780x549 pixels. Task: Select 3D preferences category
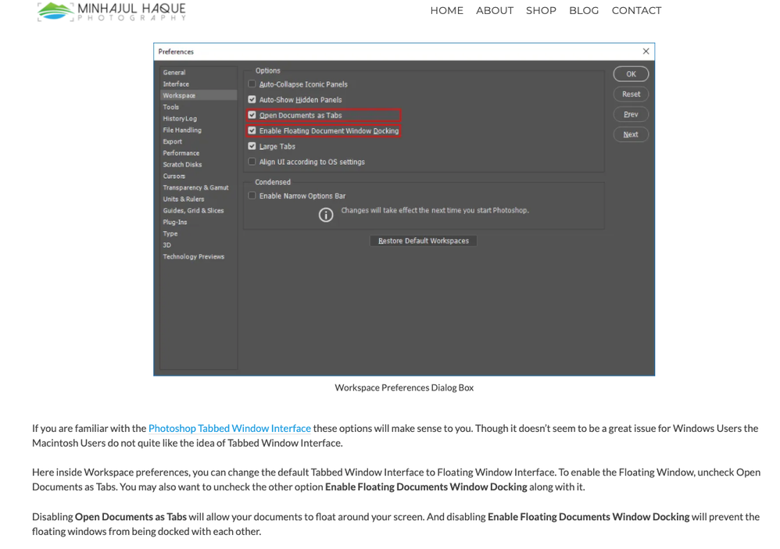click(x=167, y=245)
